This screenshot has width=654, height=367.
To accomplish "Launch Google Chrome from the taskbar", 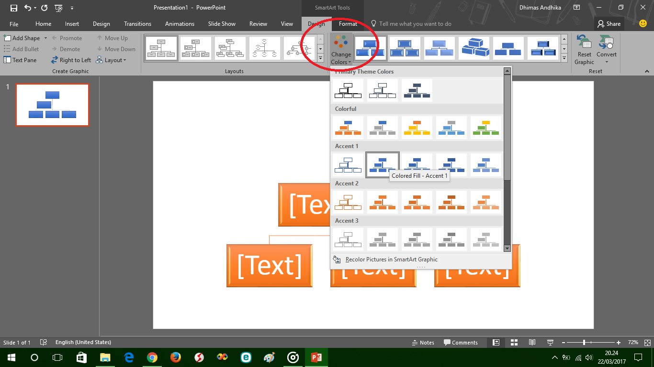I will click(x=152, y=357).
